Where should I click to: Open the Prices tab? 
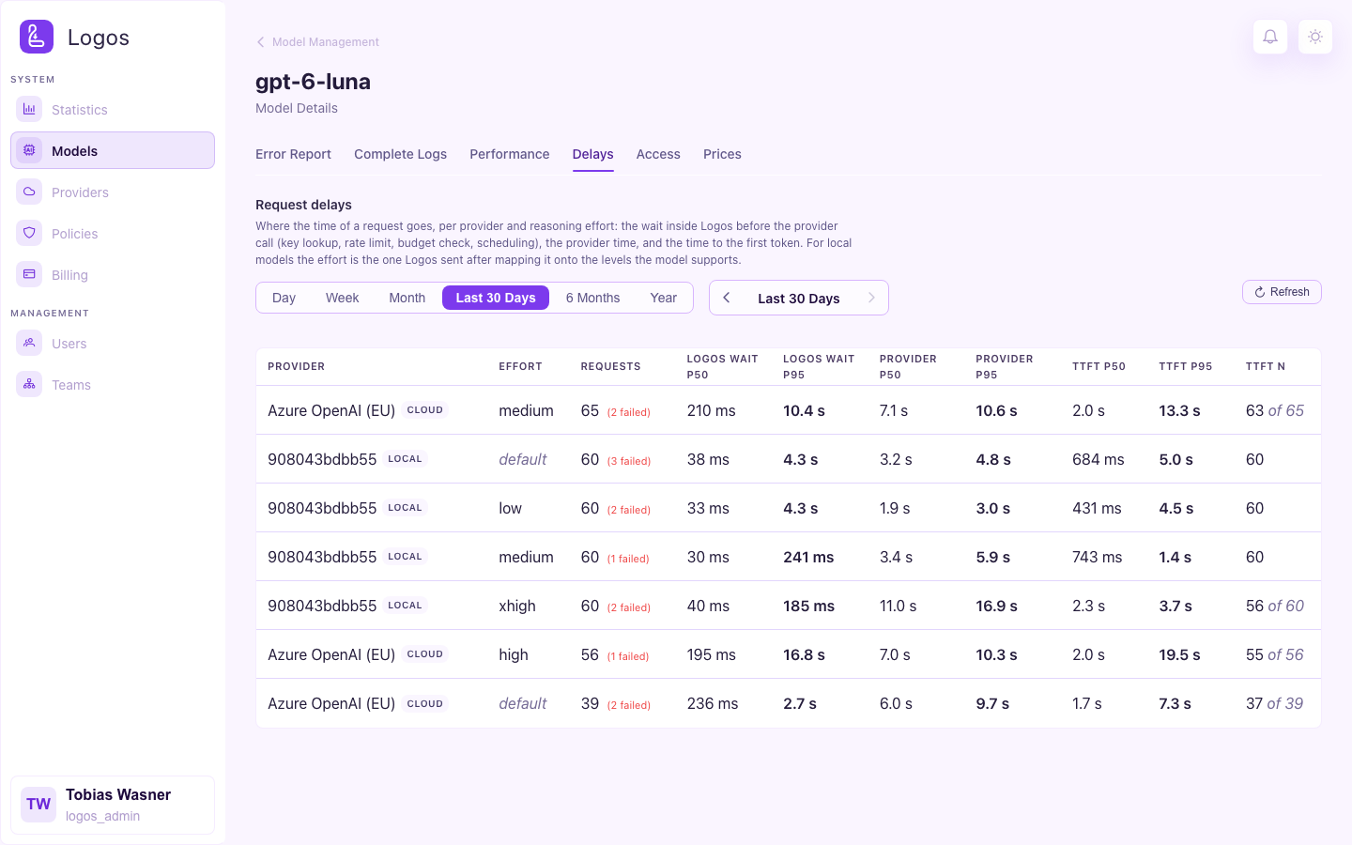pyautogui.click(x=722, y=154)
